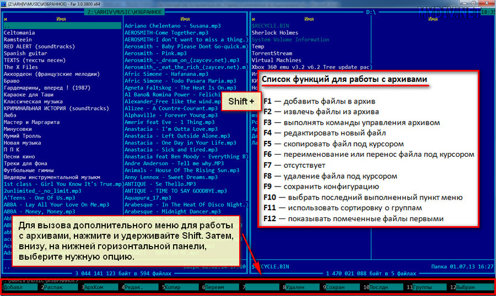The image size is (496, 296).
Task: Select RED ALERT (soundtracks) folder
Action: click(x=39, y=46)
